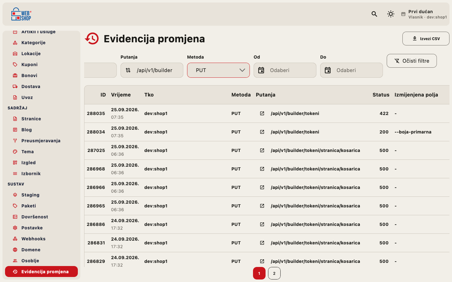Image resolution: width=452 pixels, height=282 pixels.
Task: Click the Blog sidebar icon
Action: tap(15, 130)
